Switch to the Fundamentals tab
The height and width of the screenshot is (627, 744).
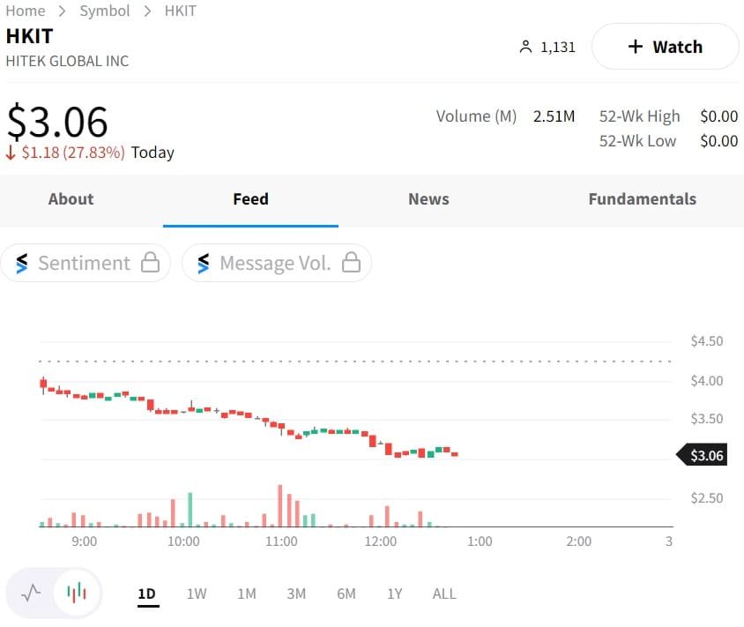click(x=642, y=199)
